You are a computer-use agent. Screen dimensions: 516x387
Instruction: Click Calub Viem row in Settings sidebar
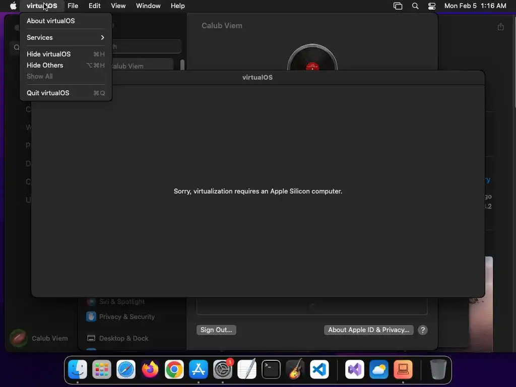142,65
